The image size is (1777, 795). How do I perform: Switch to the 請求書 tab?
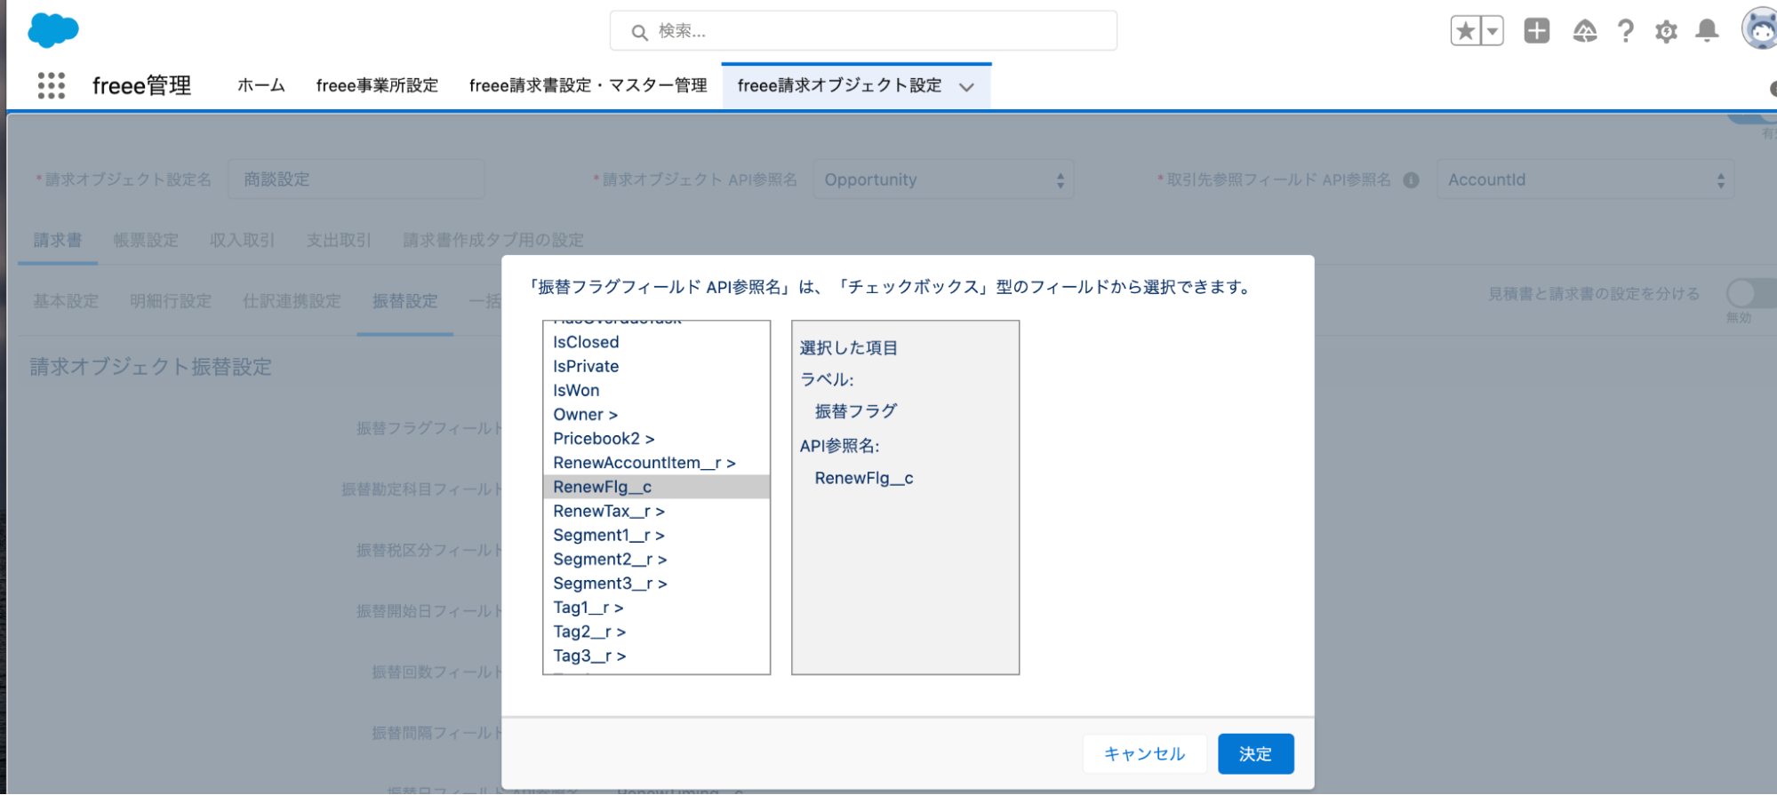[58, 240]
